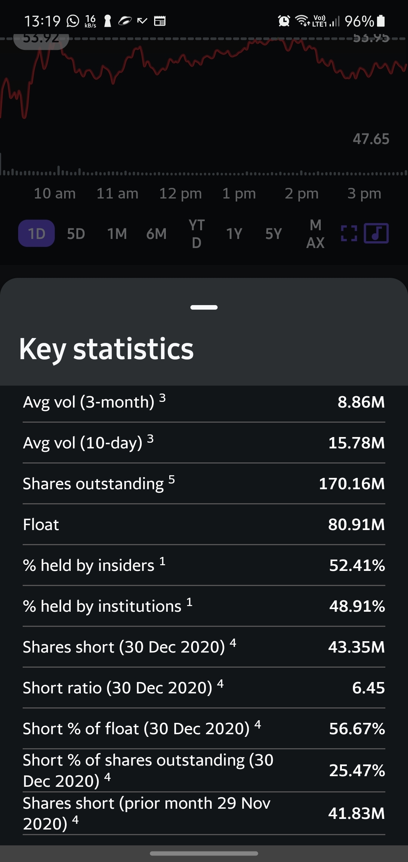
Task: Select the Shares outstanding row
Action: click(x=204, y=484)
